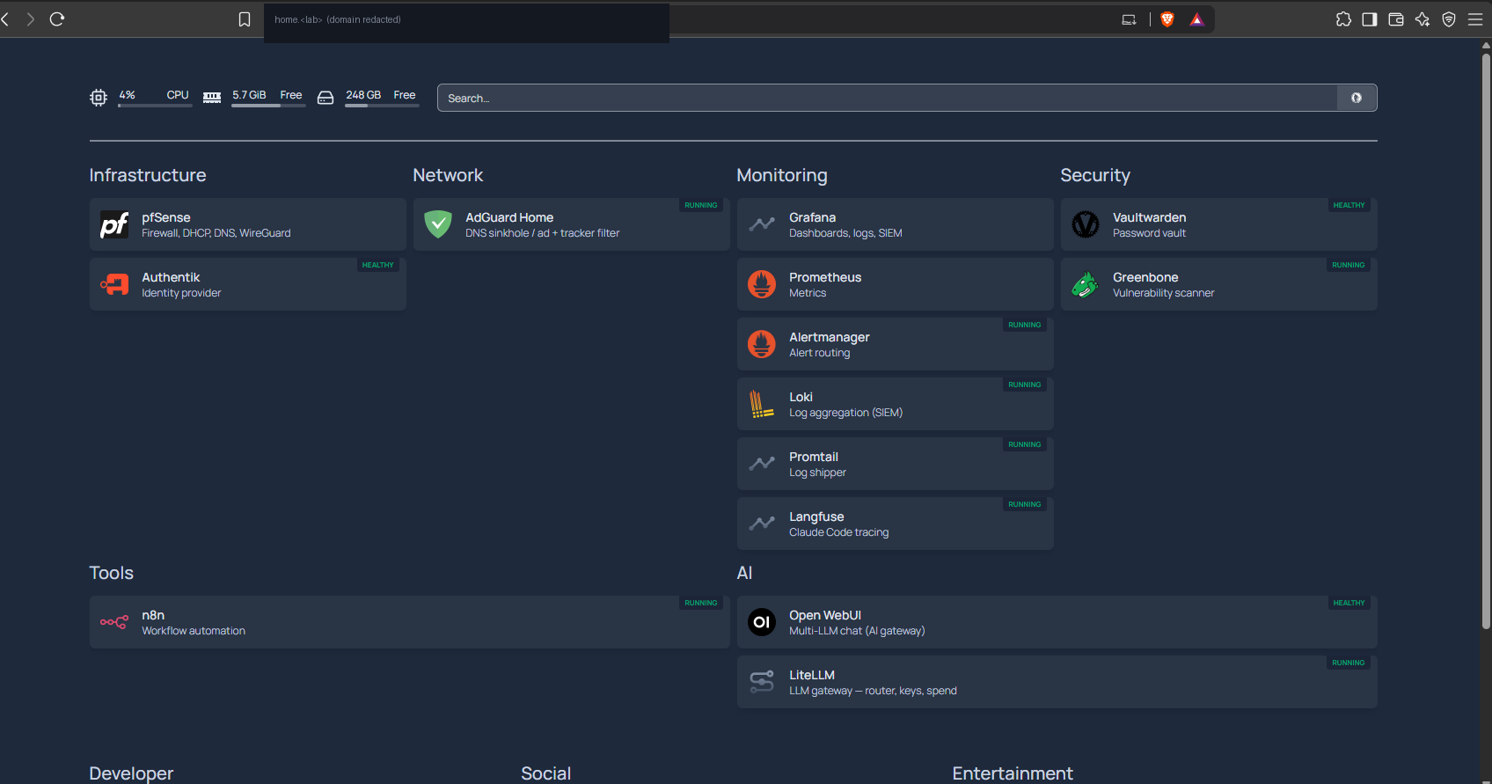Bookmark this page with the bookmark icon
Screen dimensions: 1492x784
pos(245,19)
